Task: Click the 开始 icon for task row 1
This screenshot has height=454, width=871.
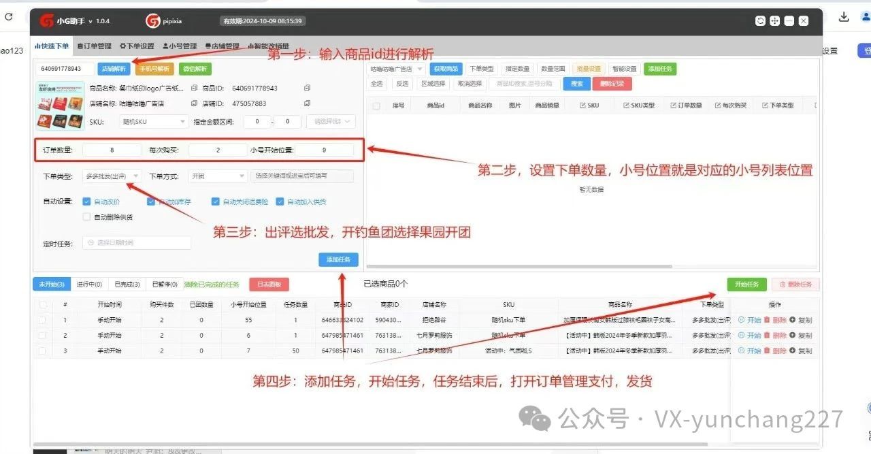Action: click(x=741, y=320)
